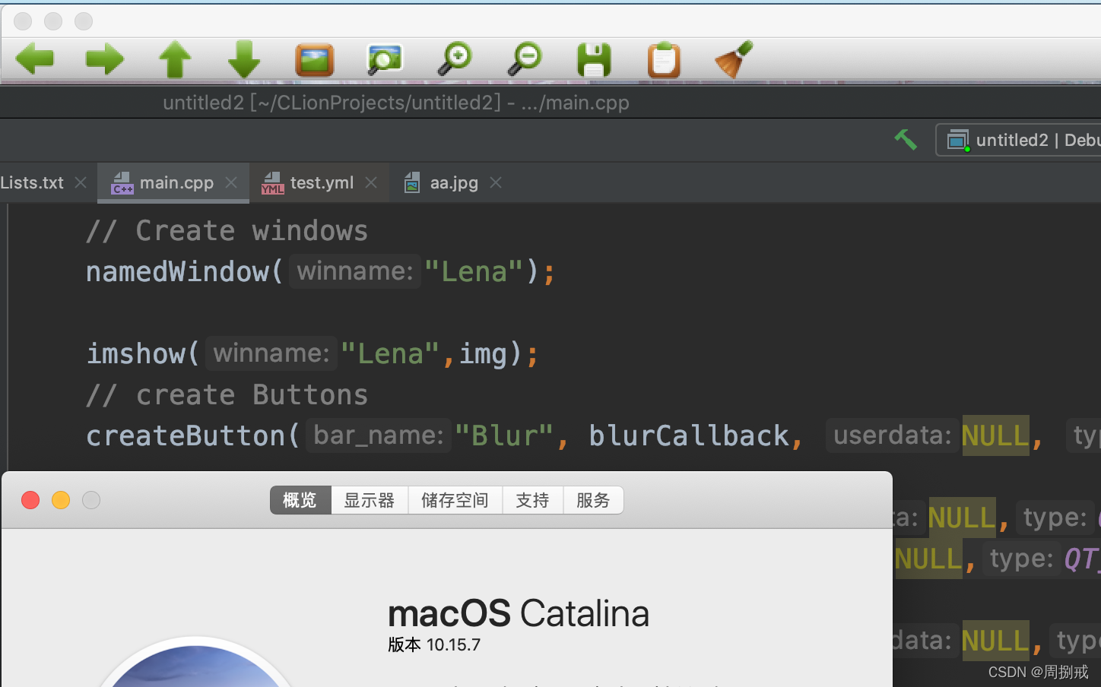This screenshot has width=1101, height=687.
Task: Click the framed picture toolbar icon
Action: click(x=314, y=59)
